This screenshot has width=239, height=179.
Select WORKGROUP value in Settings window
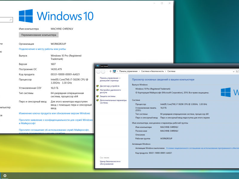pyautogui.click(x=58, y=44)
